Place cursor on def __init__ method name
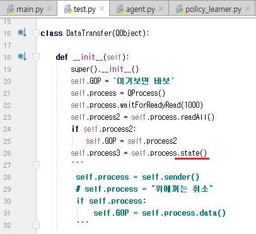Viewport: 256px width, 234px height. pyautogui.click(x=88, y=57)
